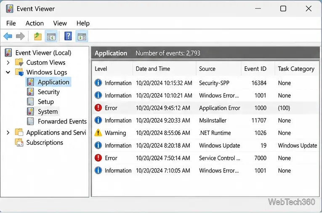Click the Event ID 1026 cell
322x213 pixels.
coord(260,133)
